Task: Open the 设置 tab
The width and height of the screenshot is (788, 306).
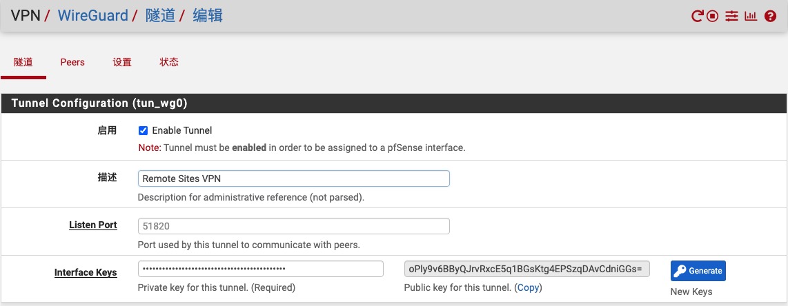Action: coord(122,62)
